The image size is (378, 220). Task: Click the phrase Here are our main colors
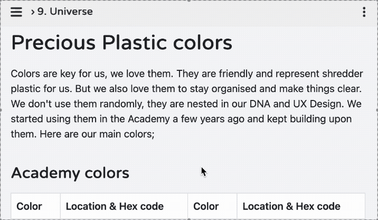pos(97,134)
